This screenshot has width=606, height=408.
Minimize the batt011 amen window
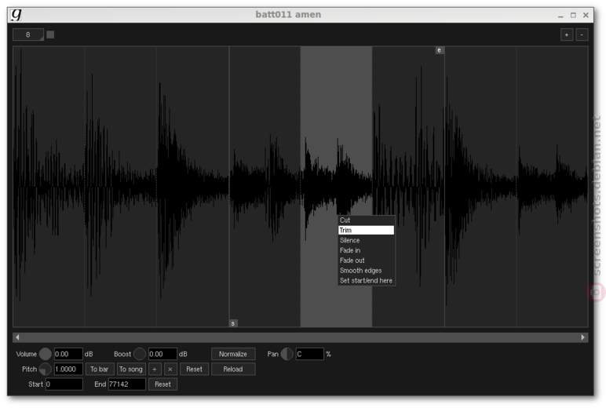pyautogui.click(x=560, y=15)
